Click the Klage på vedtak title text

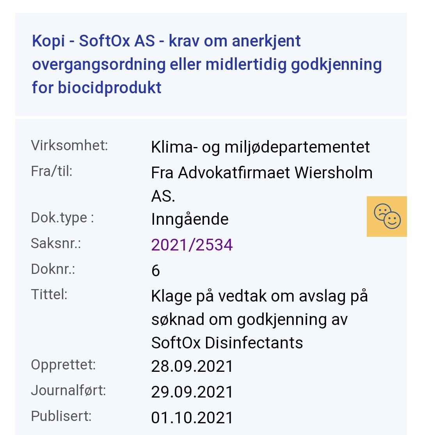[x=259, y=319]
